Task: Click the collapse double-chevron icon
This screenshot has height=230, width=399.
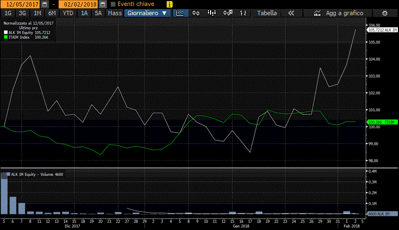Action: (292, 12)
